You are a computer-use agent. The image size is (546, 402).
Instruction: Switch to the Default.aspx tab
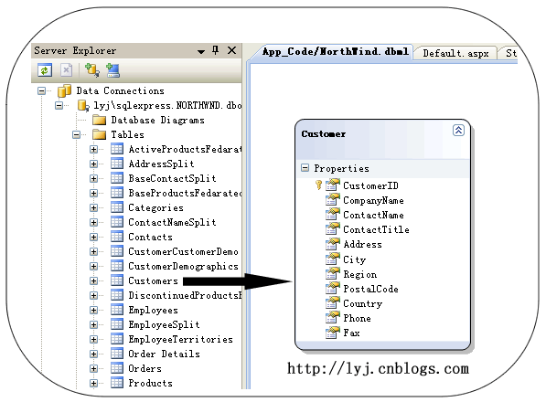[x=455, y=53]
